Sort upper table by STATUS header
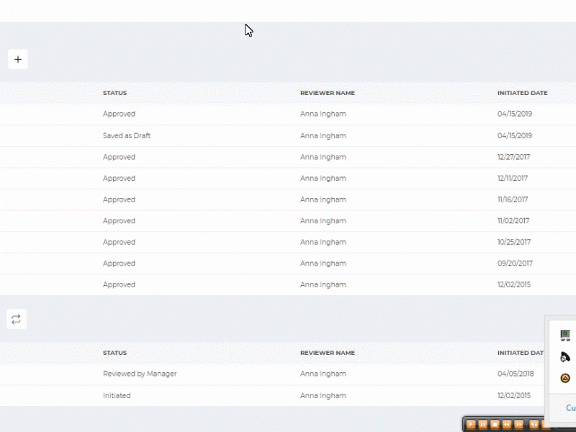The image size is (576, 432). [114, 93]
